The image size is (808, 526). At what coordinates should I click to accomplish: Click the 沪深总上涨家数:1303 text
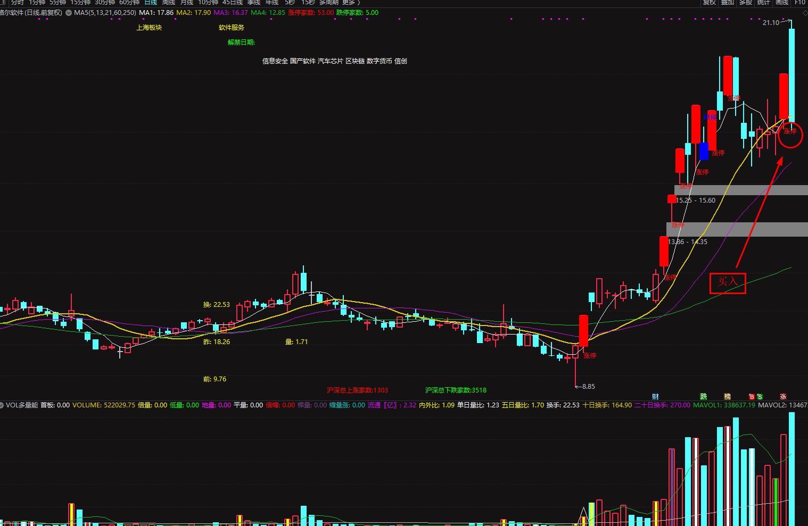(x=358, y=390)
